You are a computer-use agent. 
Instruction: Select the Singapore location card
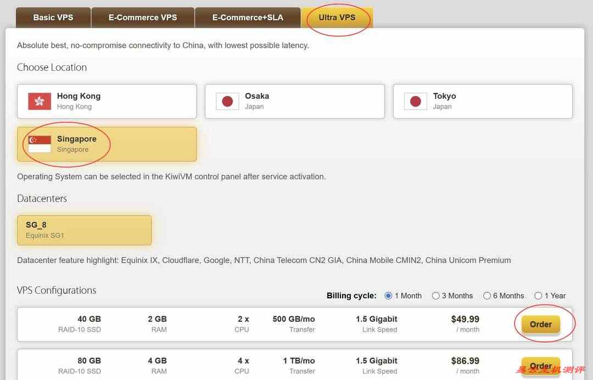pyautogui.click(x=107, y=144)
